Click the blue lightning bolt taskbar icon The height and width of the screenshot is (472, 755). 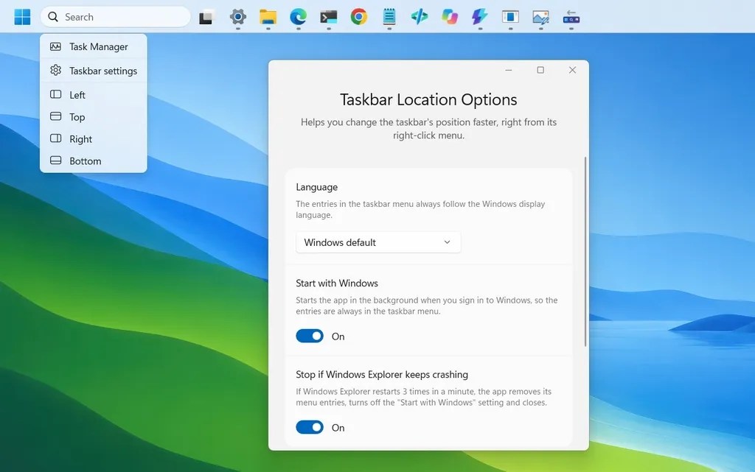479,17
